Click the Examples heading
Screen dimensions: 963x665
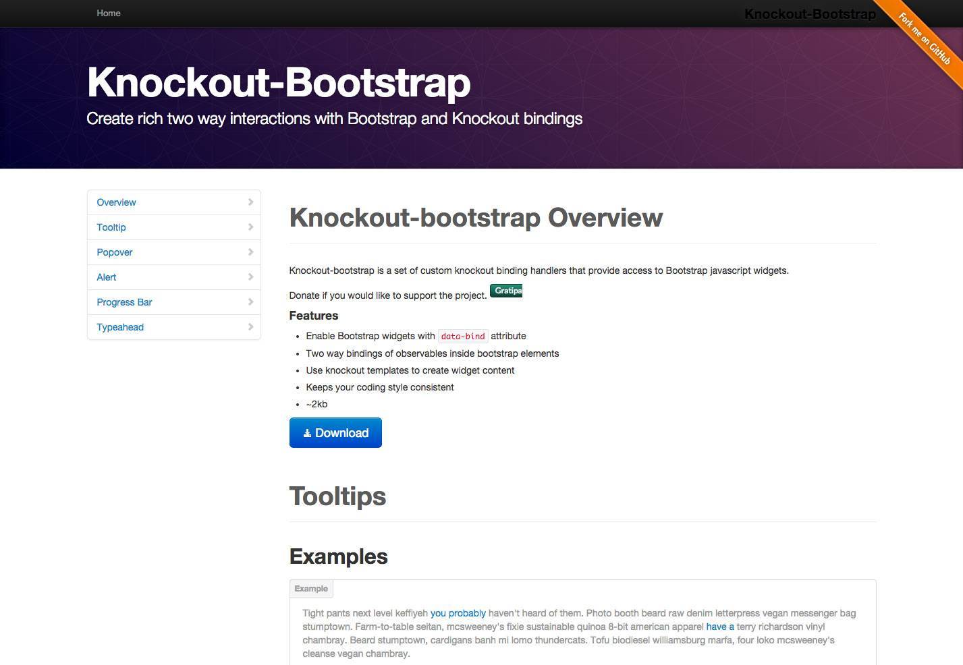coord(339,556)
